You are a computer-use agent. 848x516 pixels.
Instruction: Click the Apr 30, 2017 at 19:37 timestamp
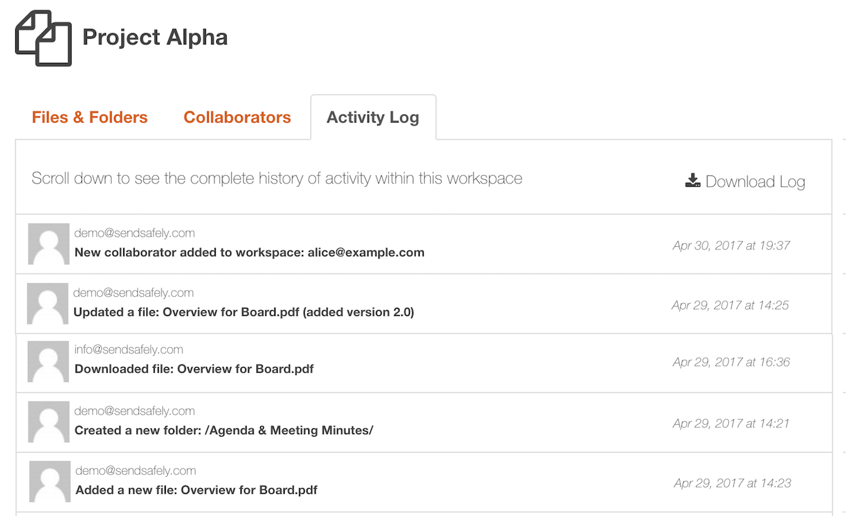click(x=731, y=246)
